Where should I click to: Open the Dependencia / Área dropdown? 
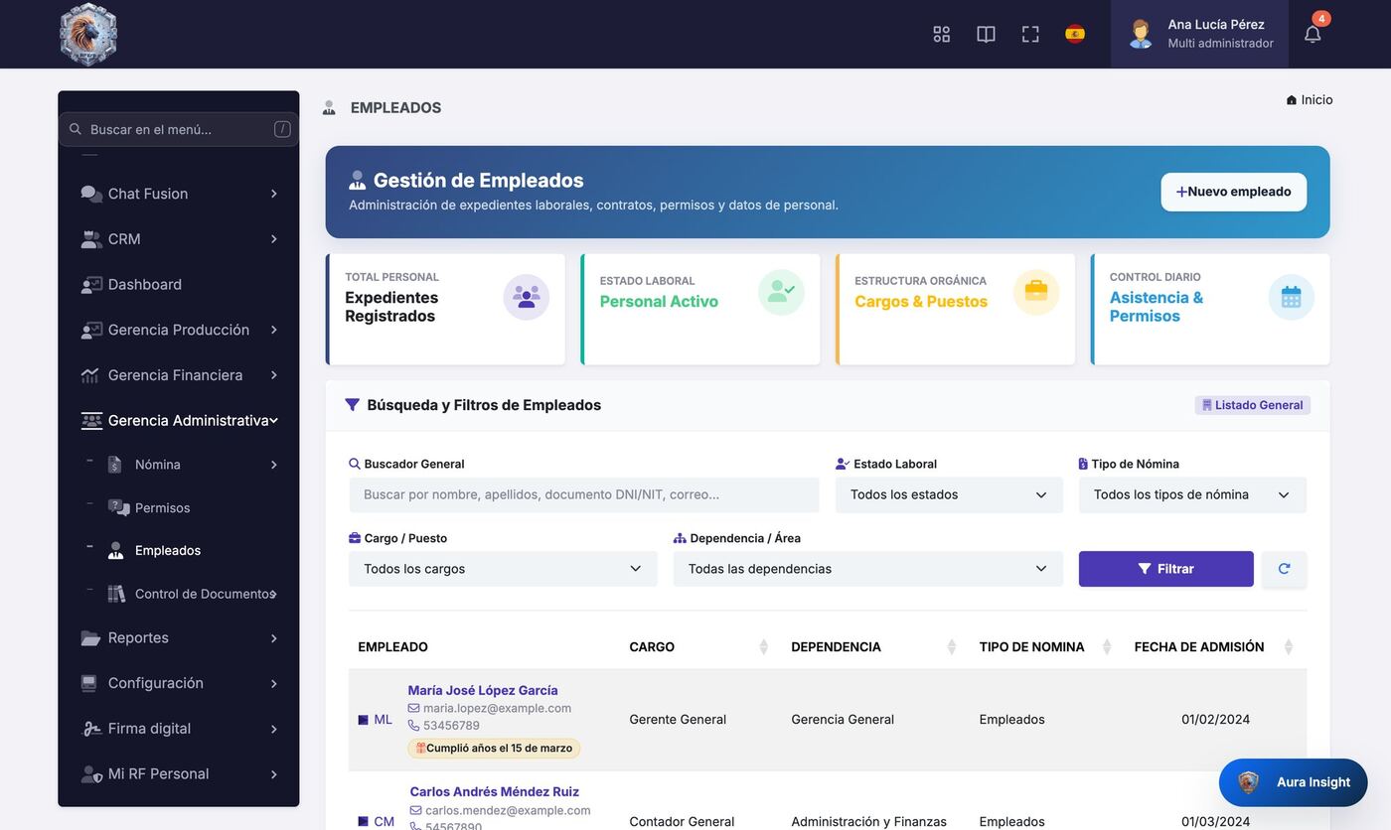click(x=868, y=569)
